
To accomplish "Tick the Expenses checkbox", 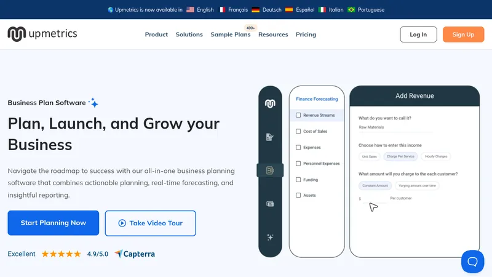I will [x=298, y=147].
